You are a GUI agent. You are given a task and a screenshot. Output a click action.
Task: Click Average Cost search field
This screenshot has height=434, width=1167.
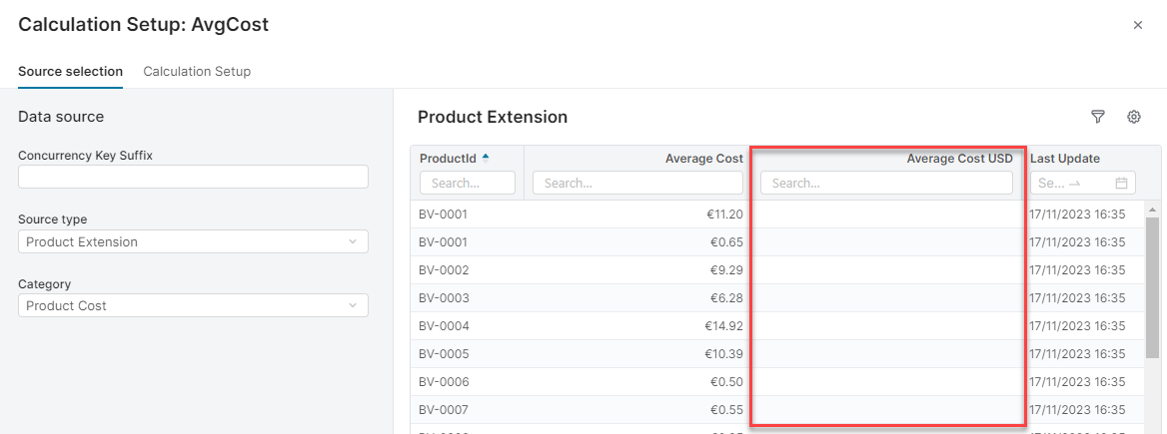tap(637, 184)
